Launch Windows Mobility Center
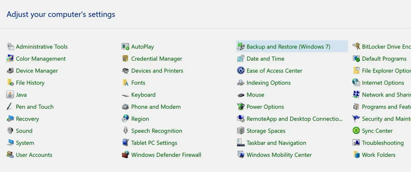This screenshot has width=411, height=172. (279, 155)
